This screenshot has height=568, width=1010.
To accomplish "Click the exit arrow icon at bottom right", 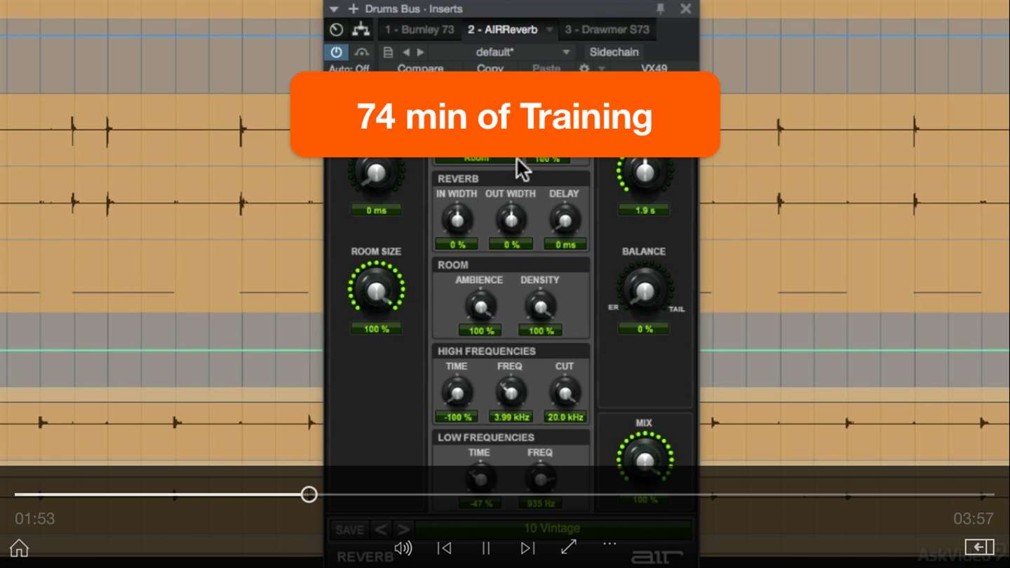I will pos(979,547).
